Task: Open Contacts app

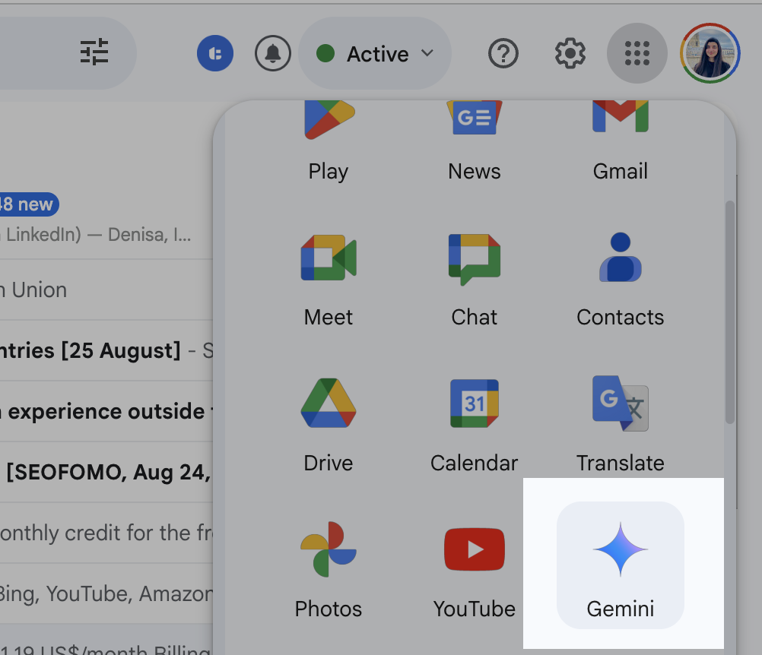Action: pyautogui.click(x=620, y=280)
